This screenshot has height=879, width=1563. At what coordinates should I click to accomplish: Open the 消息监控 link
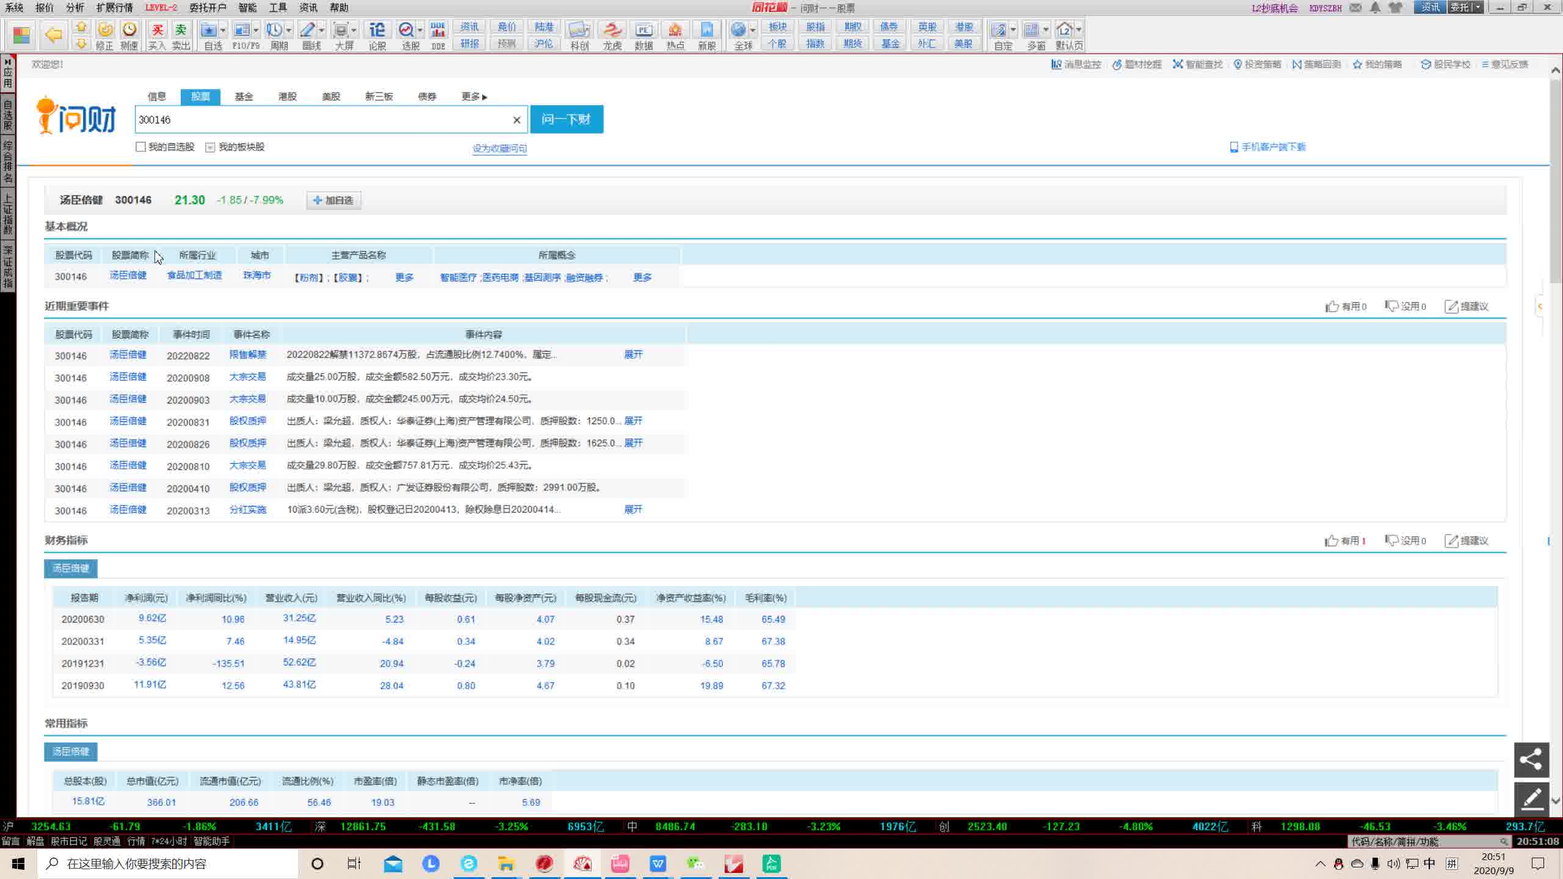[x=1076, y=64]
